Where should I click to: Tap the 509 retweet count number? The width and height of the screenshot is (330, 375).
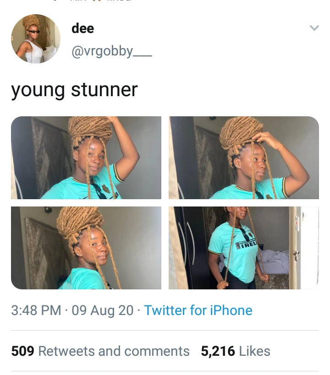click(x=23, y=351)
